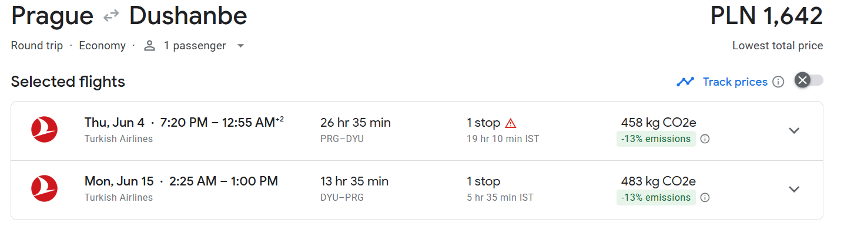Click the Track prices graph icon
The image size is (861, 233).
(x=685, y=82)
